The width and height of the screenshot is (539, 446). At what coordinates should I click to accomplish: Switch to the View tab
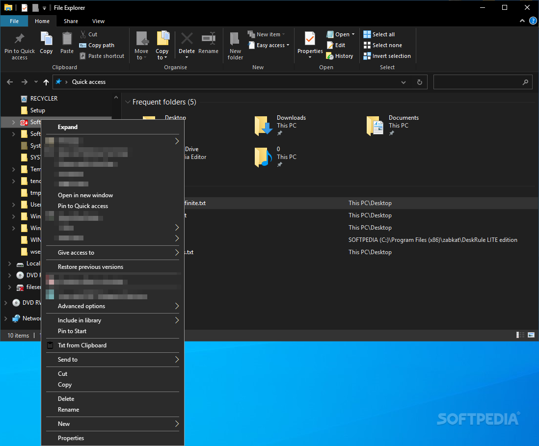pyautogui.click(x=98, y=21)
